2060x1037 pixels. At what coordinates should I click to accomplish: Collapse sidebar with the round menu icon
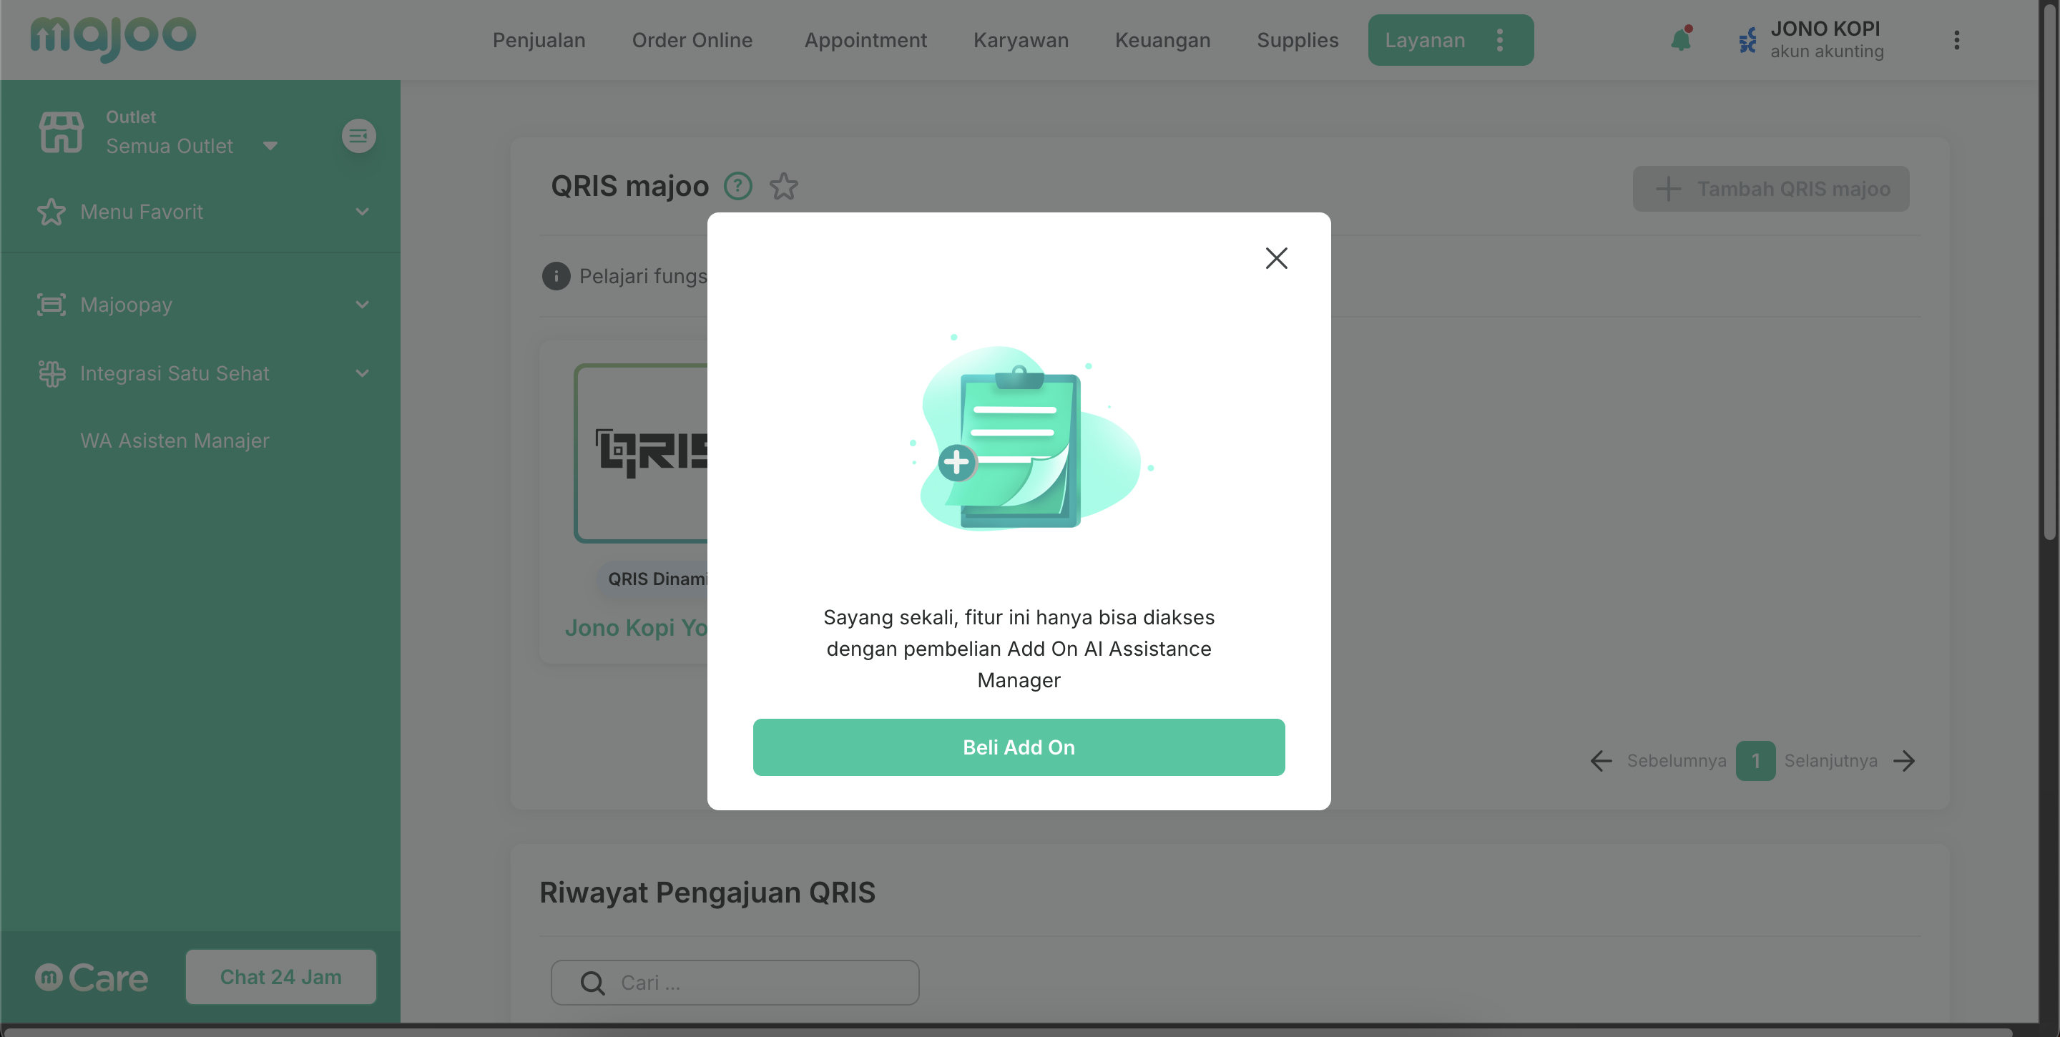click(359, 136)
